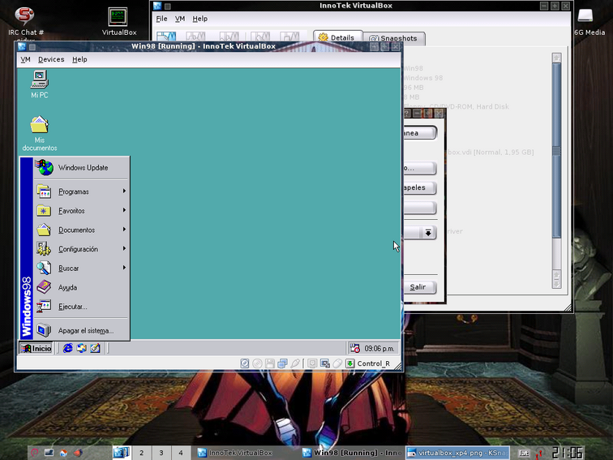Click the network status bar icon
The image size is (613, 460).
[282, 363]
